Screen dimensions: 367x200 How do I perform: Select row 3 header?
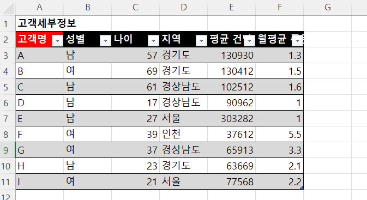pyautogui.click(x=8, y=55)
